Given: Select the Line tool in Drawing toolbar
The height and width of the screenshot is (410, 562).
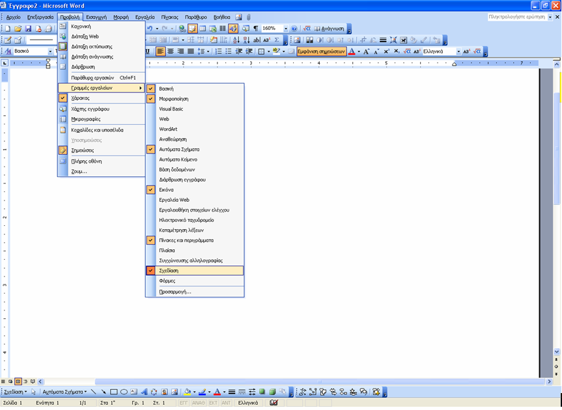Looking at the screenshot, I should (x=94, y=392).
